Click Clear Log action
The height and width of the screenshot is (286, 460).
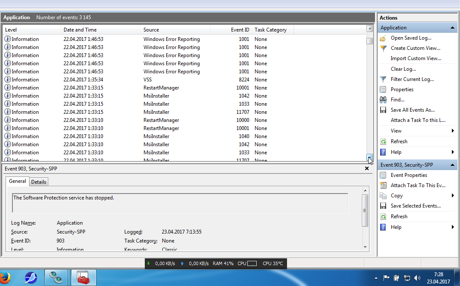(403, 69)
